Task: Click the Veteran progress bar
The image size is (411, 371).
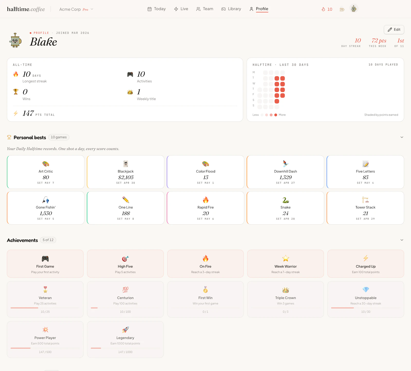Action: (x=45, y=308)
